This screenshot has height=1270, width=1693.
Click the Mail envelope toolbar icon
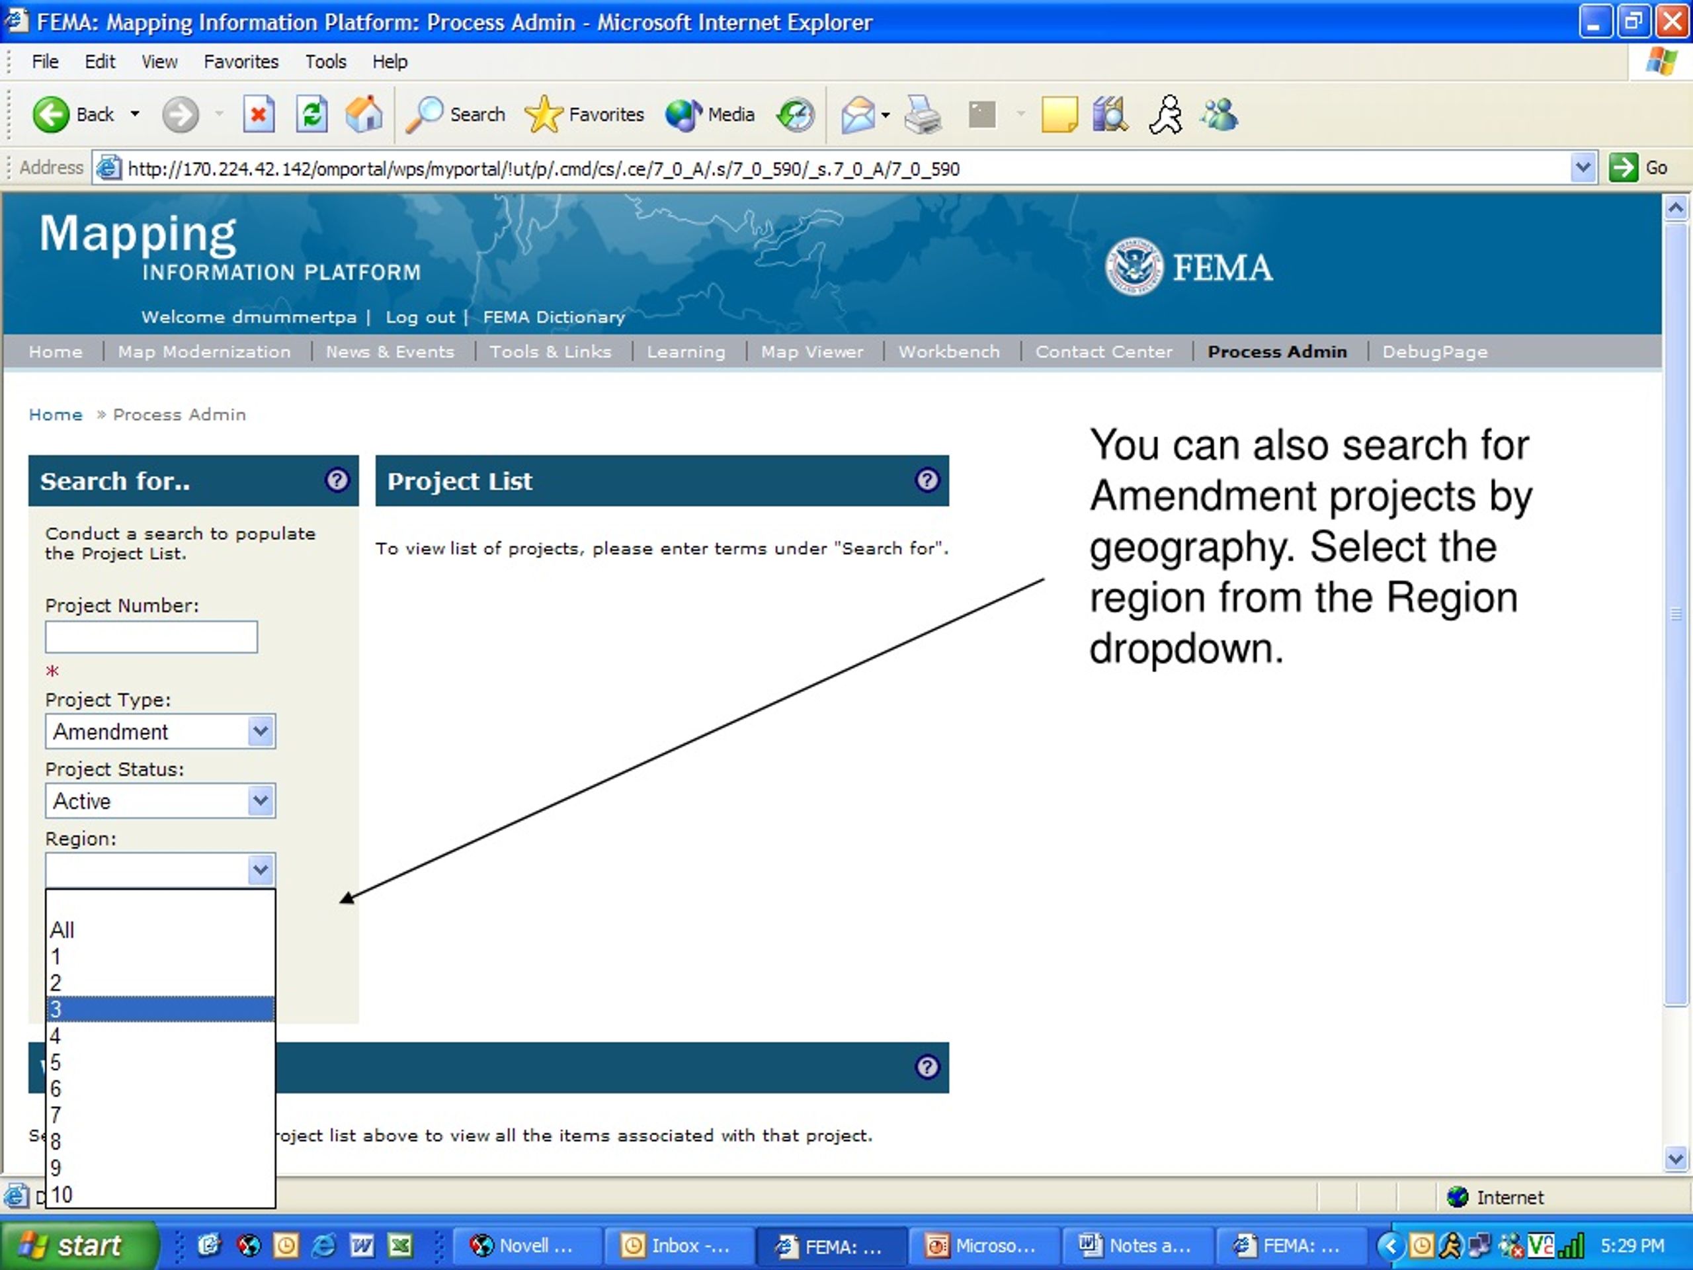(x=858, y=115)
